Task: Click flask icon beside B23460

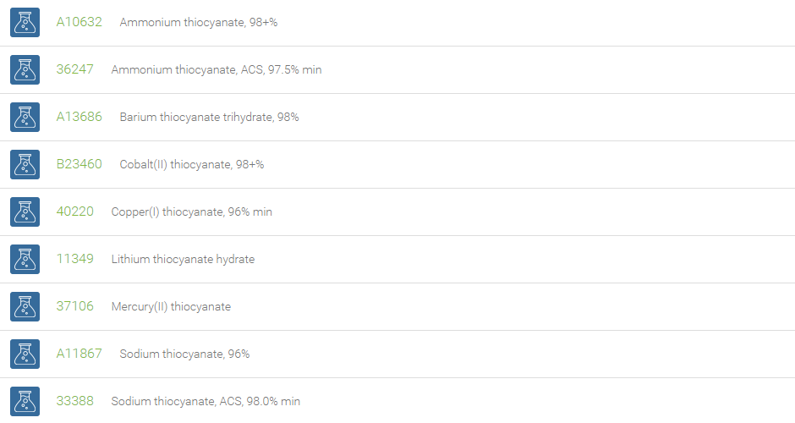Action: [25, 164]
